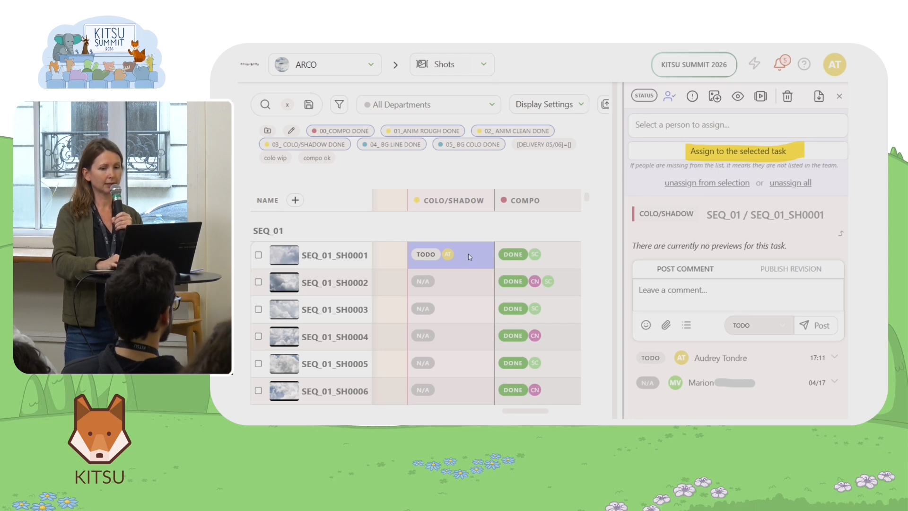Expand the All Departments dropdown
Screen dimensions: 908x511
click(429, 105)
